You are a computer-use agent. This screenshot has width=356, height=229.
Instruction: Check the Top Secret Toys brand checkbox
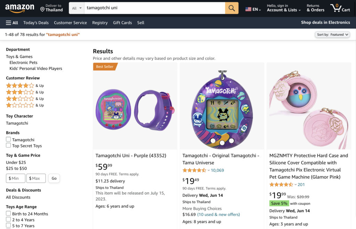click(8, 146)
